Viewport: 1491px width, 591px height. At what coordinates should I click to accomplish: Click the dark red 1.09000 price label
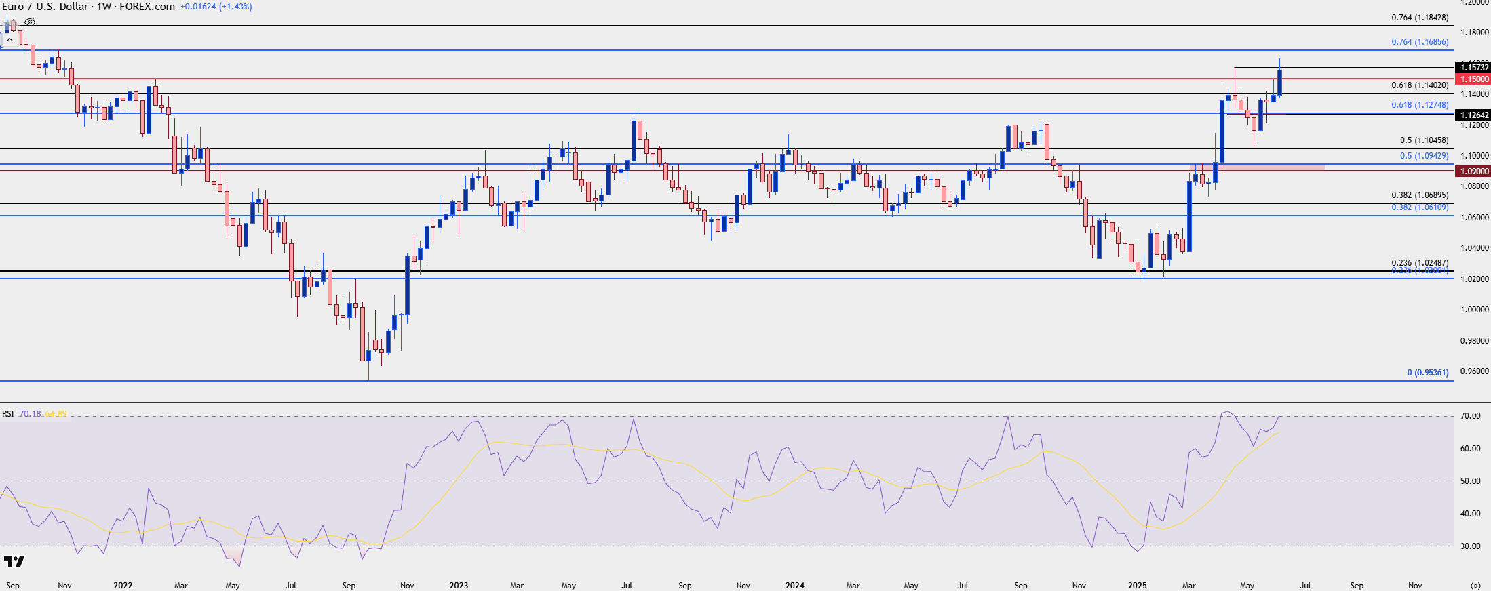coord(1474,171)
